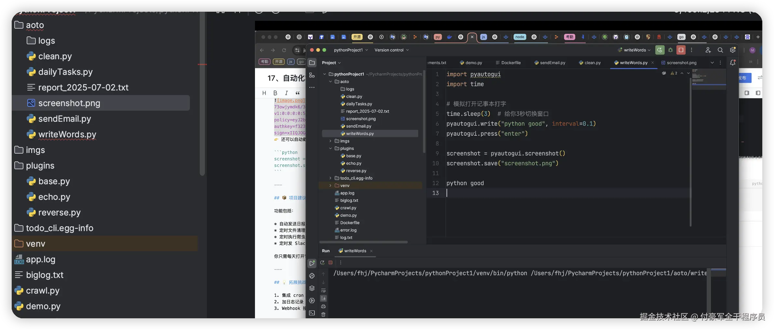774x330 pixels.
Task: Toggle the node tab group in browser tab strip
Action: 520,37
